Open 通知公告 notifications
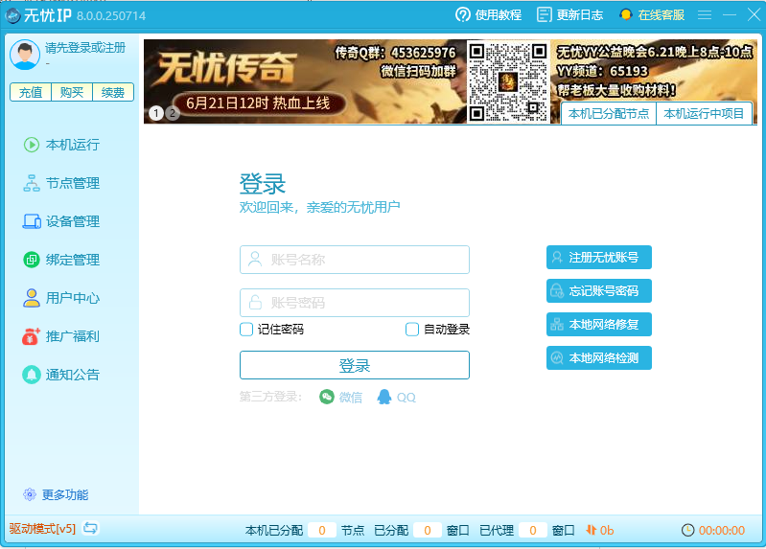The width and height of the screenshot is (766, 549). [x=61, y=375]
